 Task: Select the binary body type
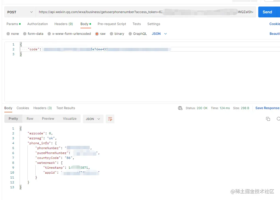pos(117,34)
